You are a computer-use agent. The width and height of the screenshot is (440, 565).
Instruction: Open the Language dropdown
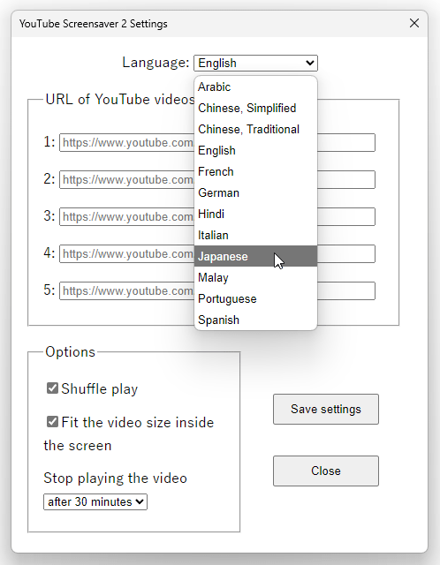click(255, 63)
